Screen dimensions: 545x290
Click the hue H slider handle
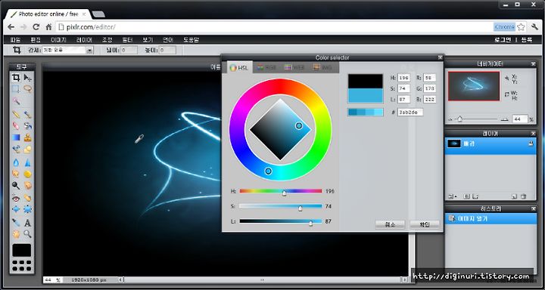coord(285,193)
